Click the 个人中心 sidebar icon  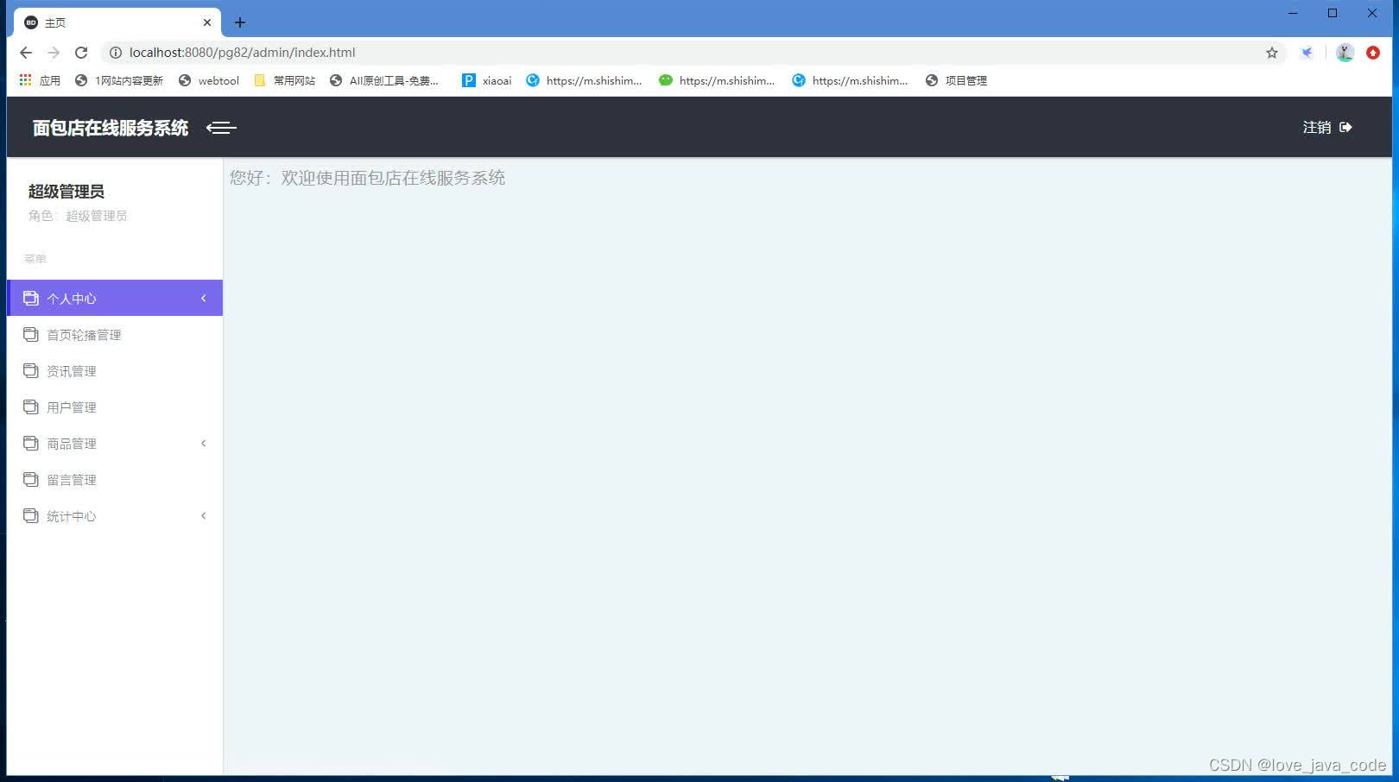click(30, 298)
